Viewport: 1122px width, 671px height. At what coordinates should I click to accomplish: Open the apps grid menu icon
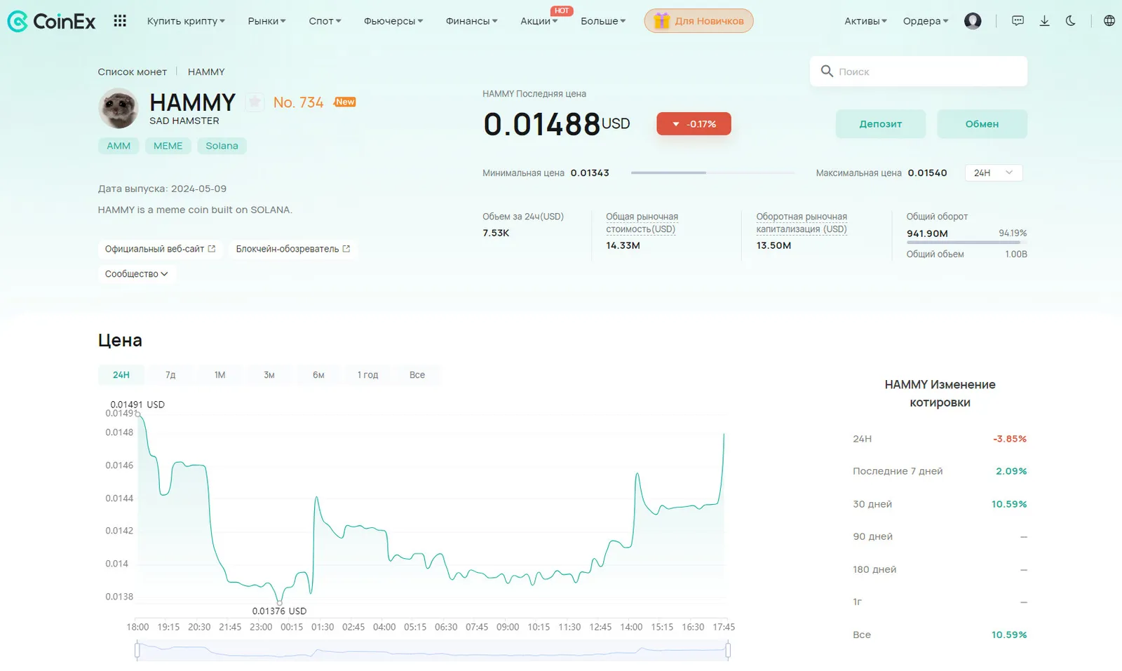(x=120, y=21)
